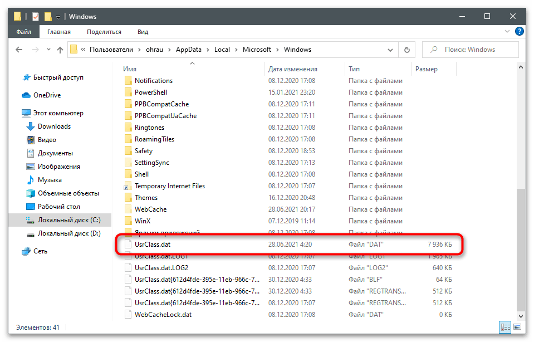Open the Главная ribbon tab

(59, 32)
